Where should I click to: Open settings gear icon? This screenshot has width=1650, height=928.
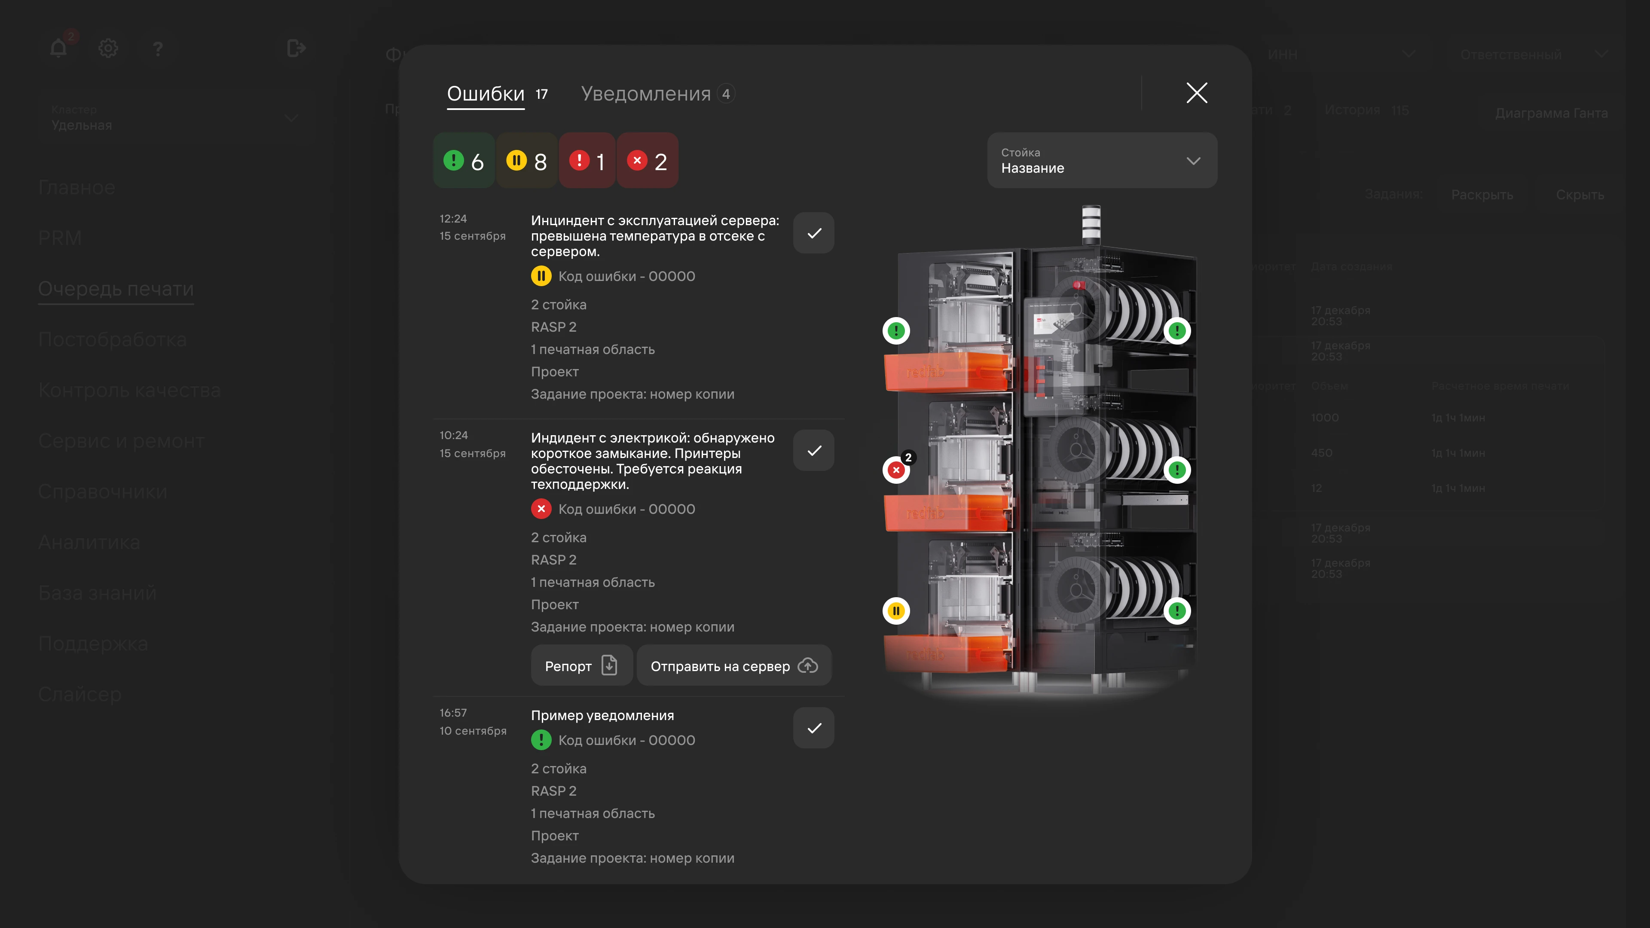[x=108, y=48]
